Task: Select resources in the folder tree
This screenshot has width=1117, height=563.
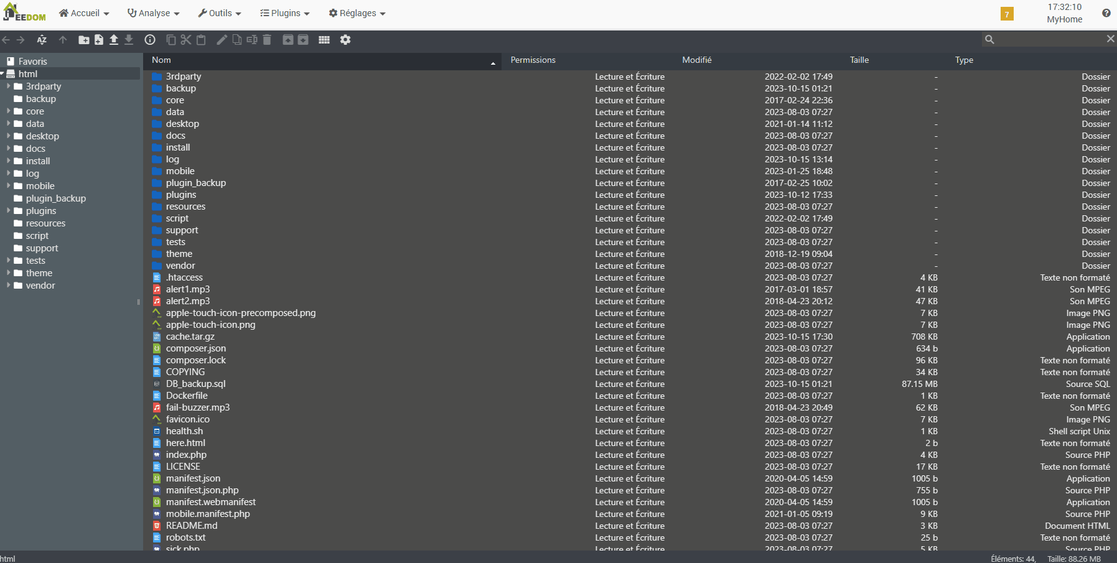Action: point(70,223)
